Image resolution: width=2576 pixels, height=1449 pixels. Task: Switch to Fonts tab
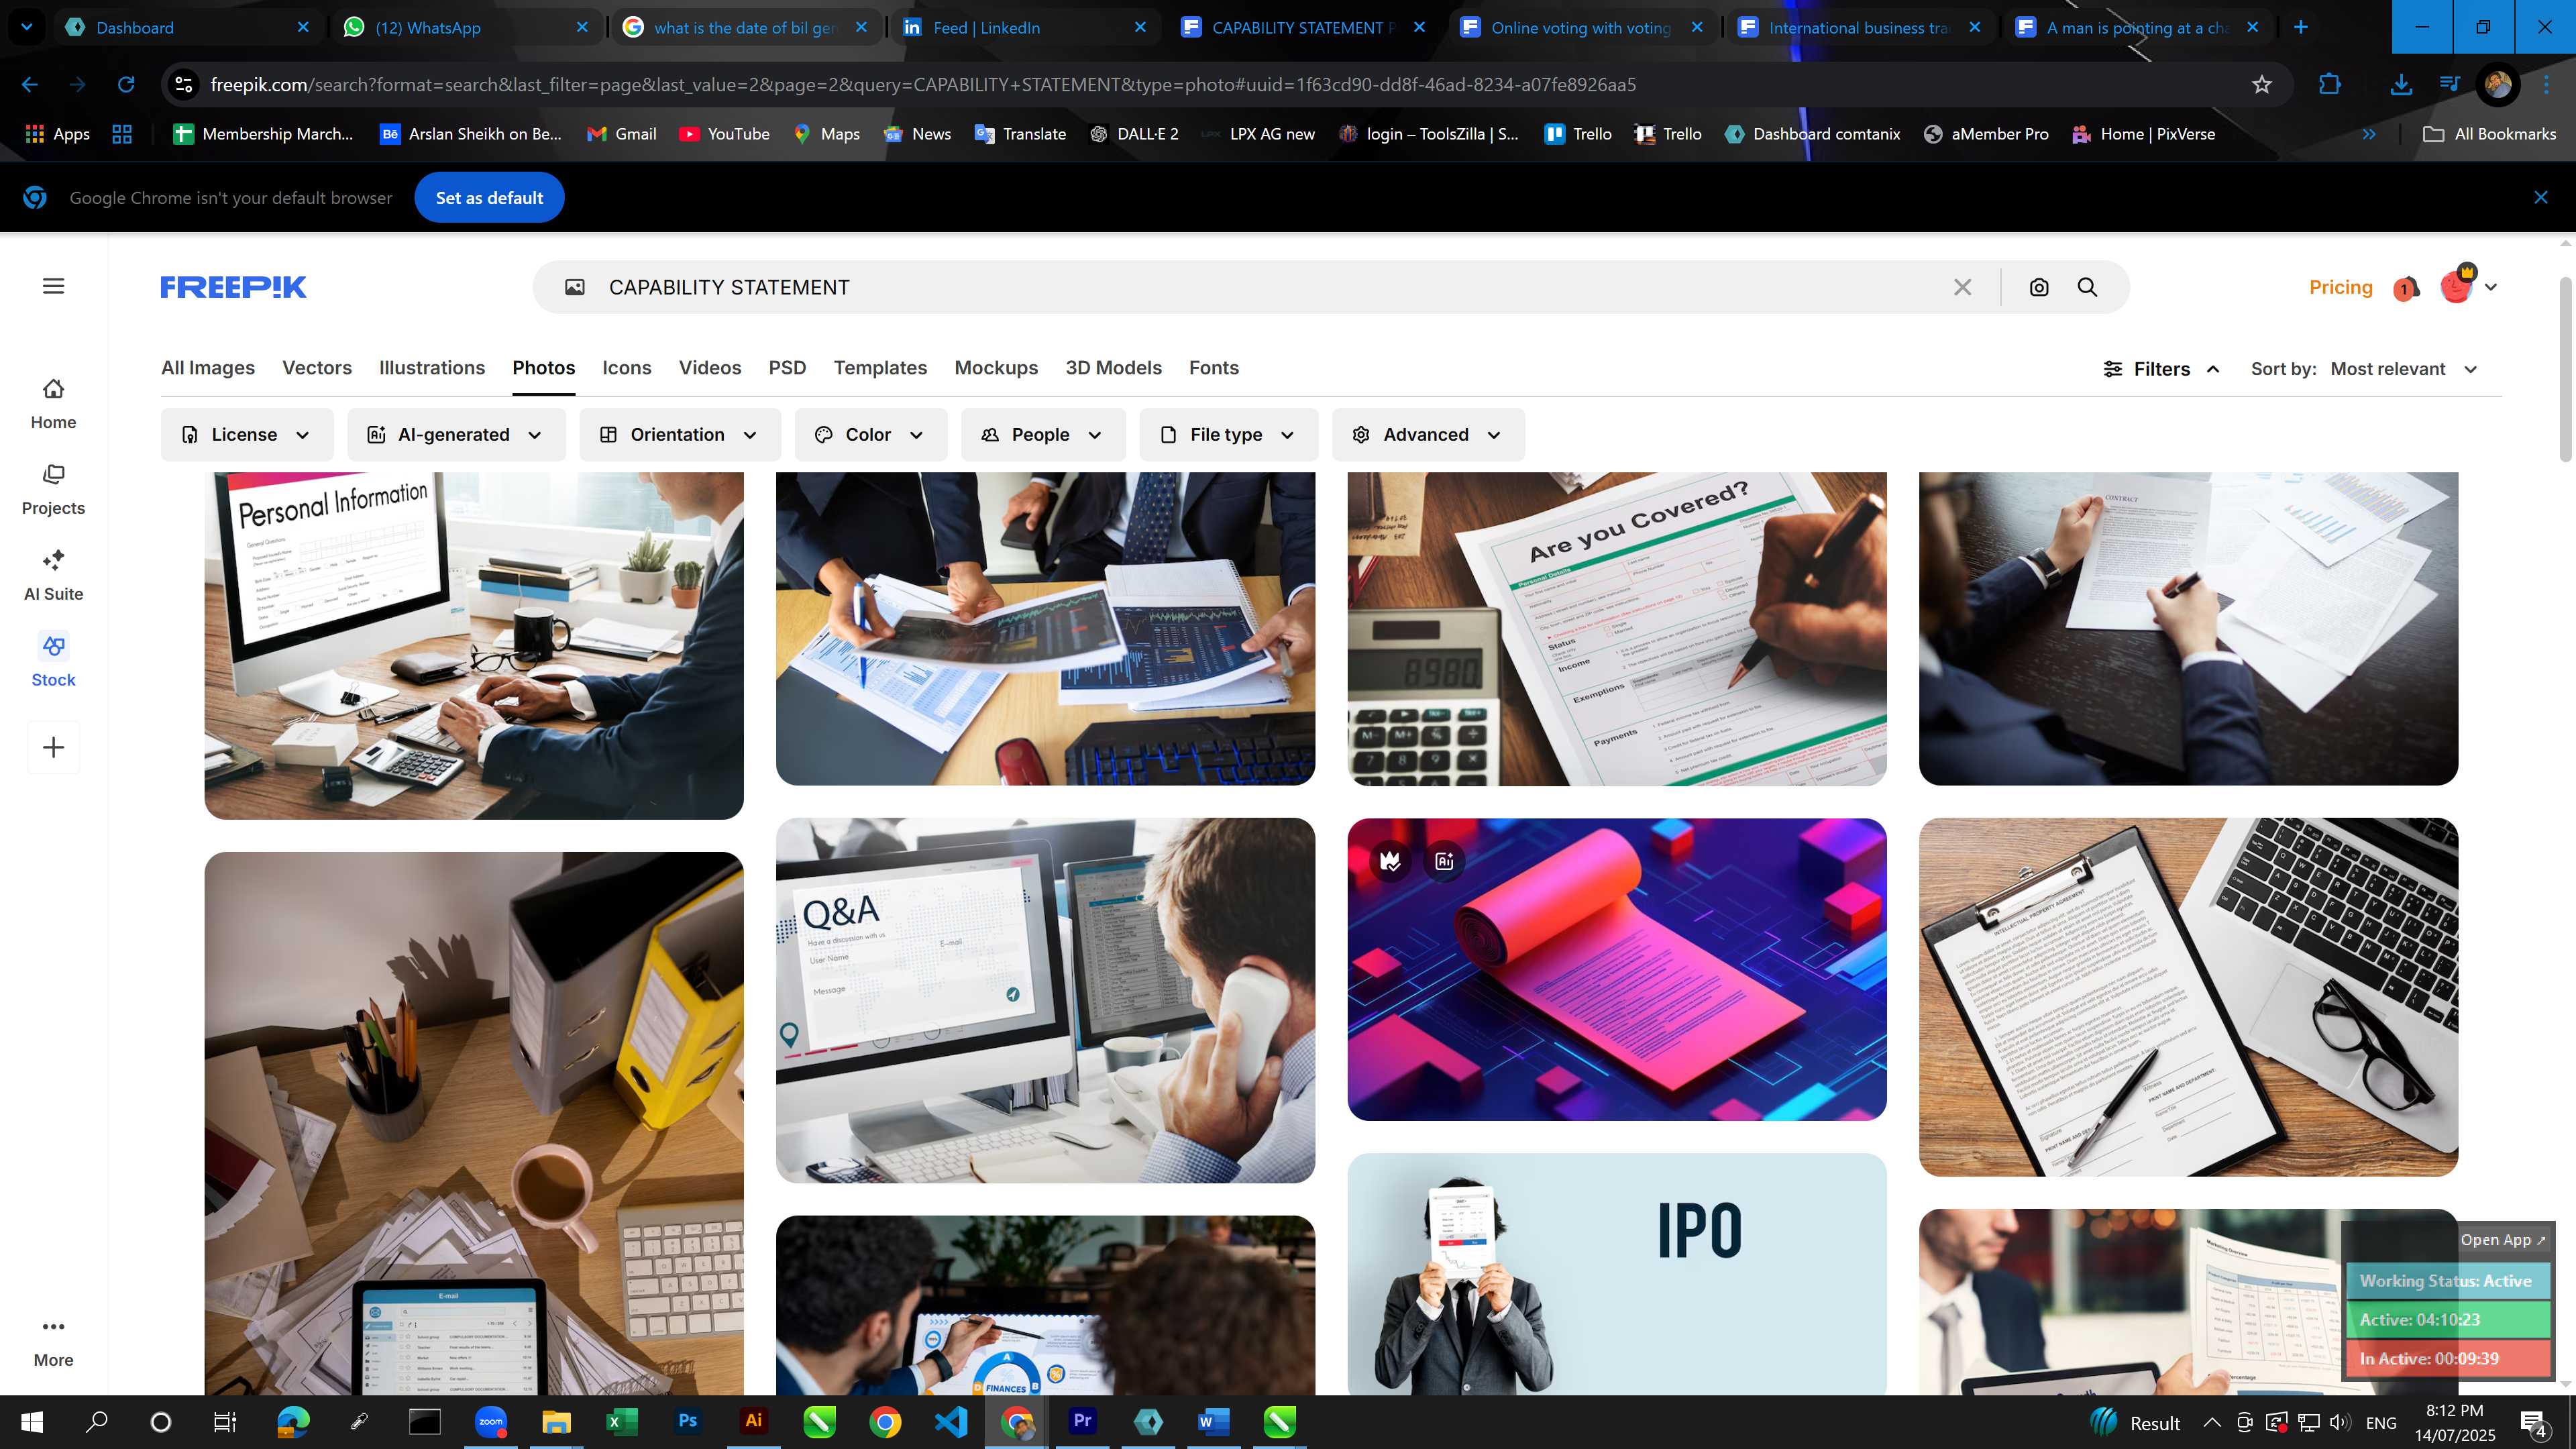coord(1214,368)
